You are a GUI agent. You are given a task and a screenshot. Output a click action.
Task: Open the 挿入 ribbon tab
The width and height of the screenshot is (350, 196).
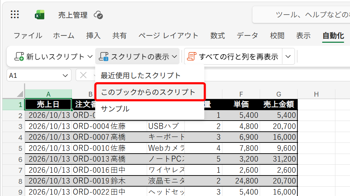pyautogui.click(x=93, y=35)
